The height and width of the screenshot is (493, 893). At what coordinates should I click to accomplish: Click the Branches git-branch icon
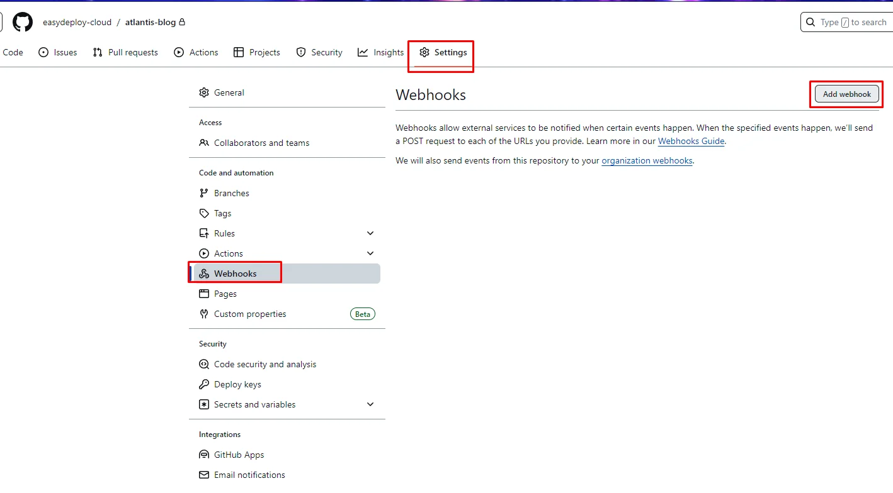(204, 193)
